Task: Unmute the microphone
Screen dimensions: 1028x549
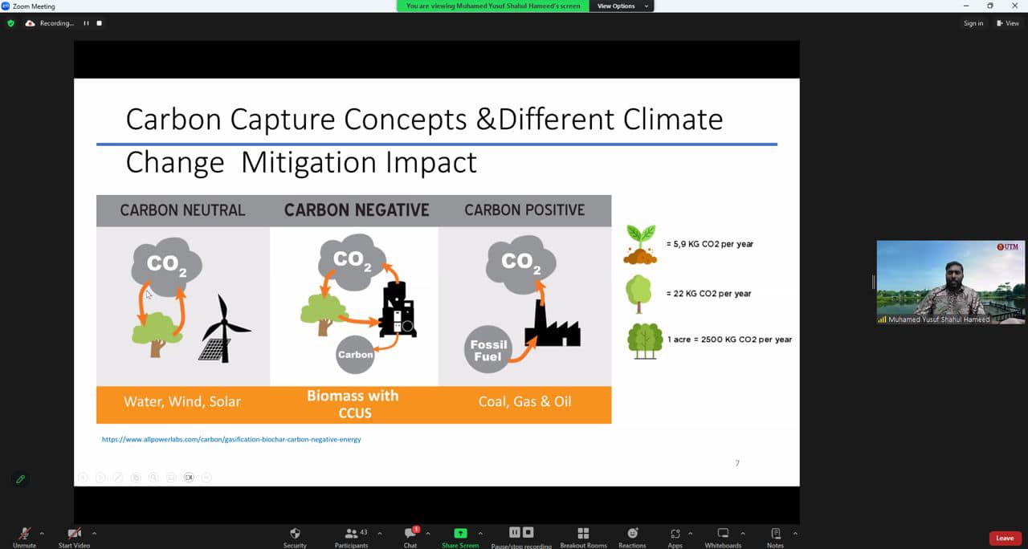Action: click(24, 536)
